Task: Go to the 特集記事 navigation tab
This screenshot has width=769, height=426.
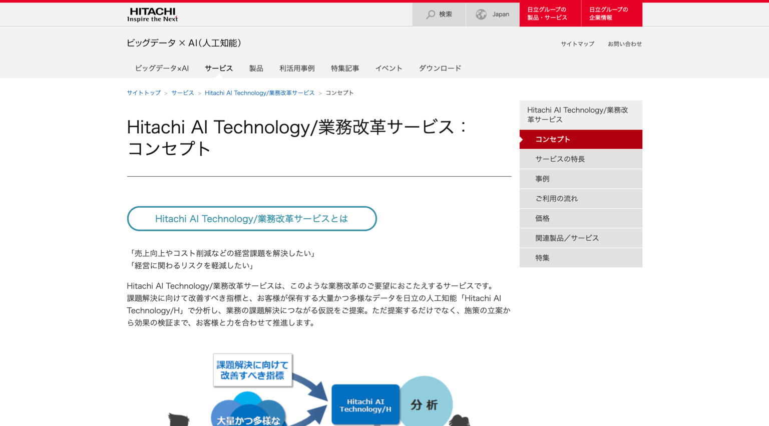Action: pos(345,69)
